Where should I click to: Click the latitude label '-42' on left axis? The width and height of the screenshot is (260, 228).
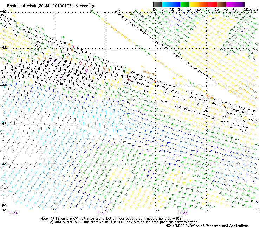pyautogui.click(x=3, y=48)
